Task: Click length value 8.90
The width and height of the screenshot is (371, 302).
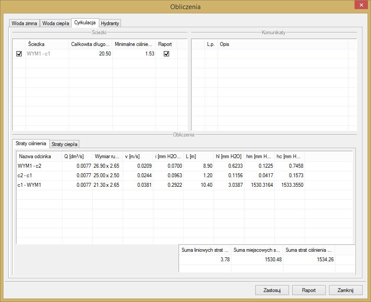Action: 208,166
